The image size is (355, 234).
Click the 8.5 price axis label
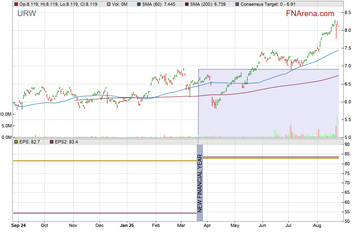(x=345, y=13)
